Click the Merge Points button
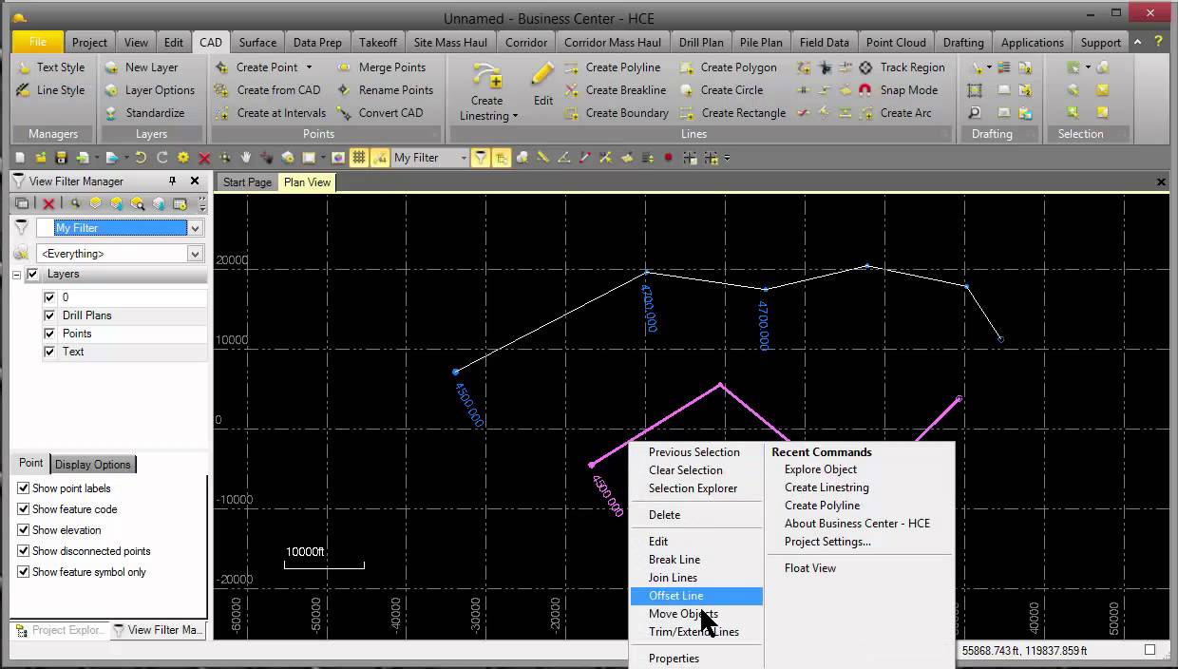This screenshot has width=1178, height=669. pos(381,67)
